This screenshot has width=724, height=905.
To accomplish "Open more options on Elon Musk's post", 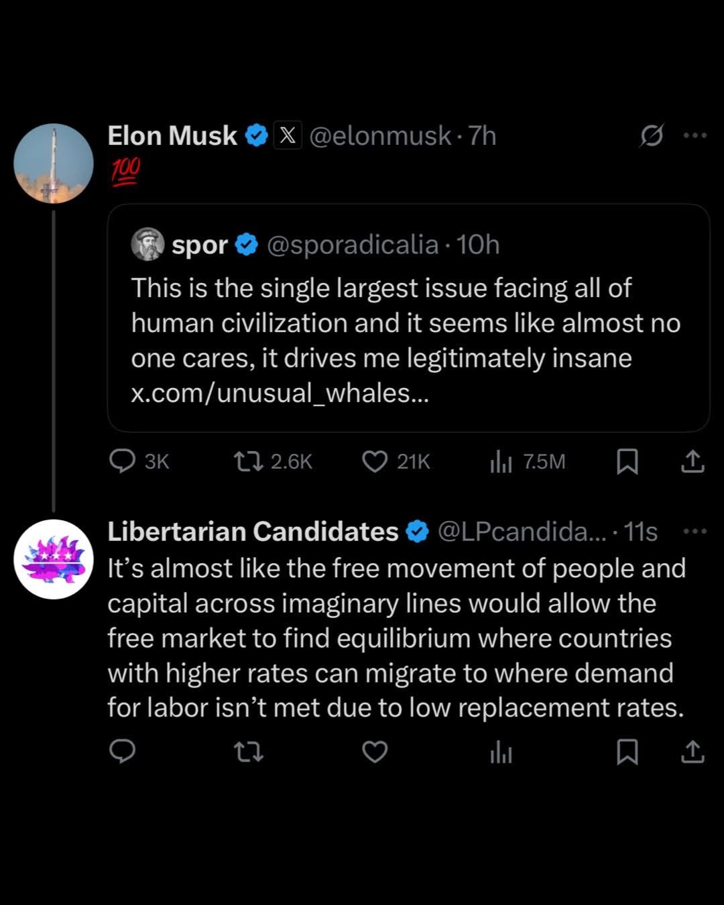I will coord(695,135).
